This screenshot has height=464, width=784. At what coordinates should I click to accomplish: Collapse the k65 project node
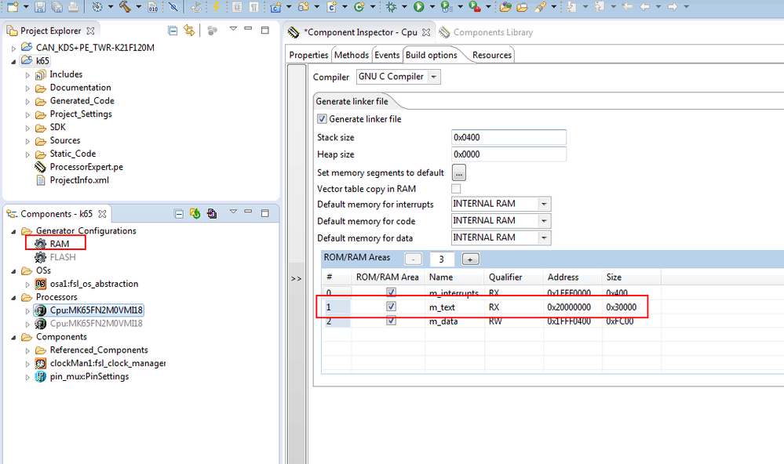click(x=13, y=61)
